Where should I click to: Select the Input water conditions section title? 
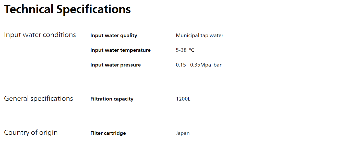click(x=40, y=35)
